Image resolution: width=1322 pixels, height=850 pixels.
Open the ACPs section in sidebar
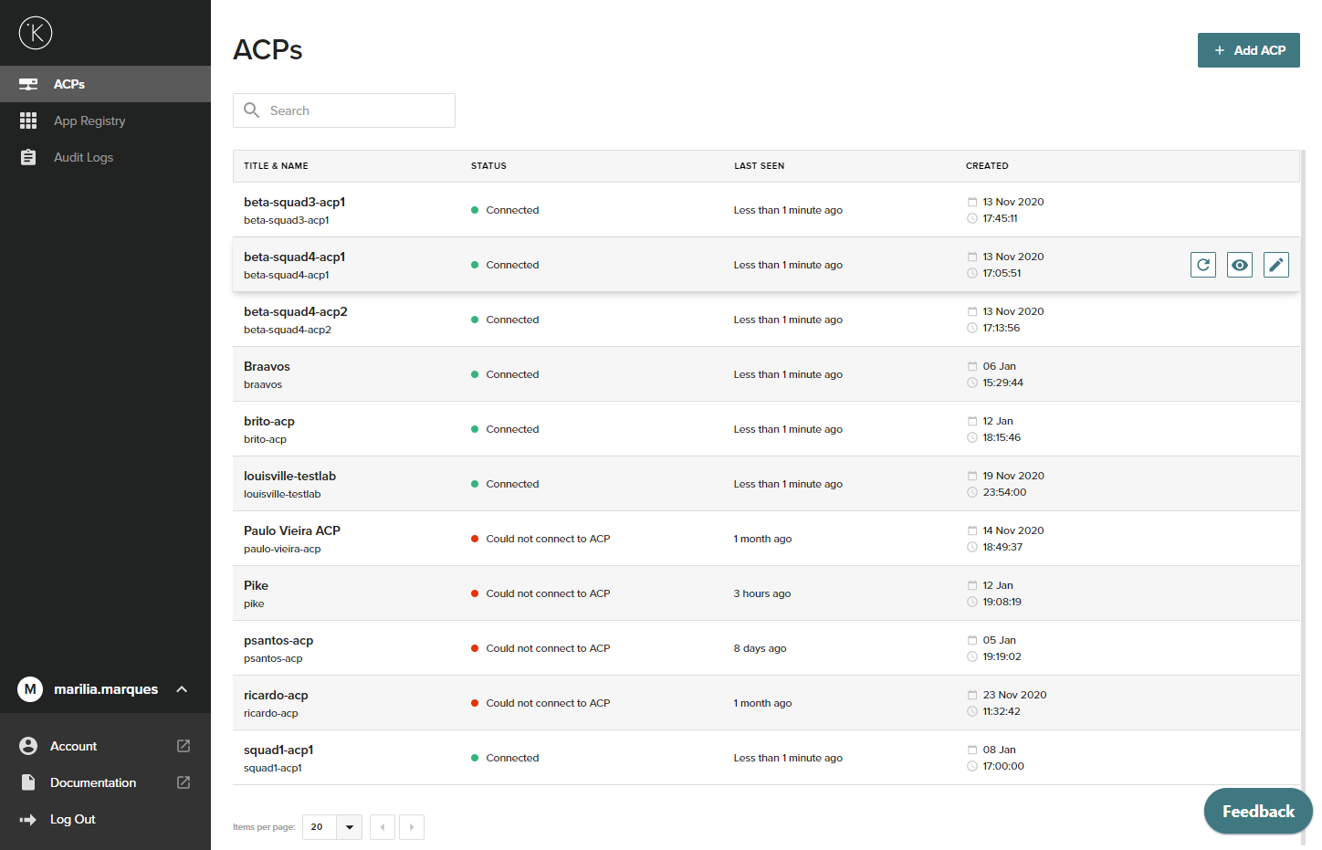[x=105, y=84]
